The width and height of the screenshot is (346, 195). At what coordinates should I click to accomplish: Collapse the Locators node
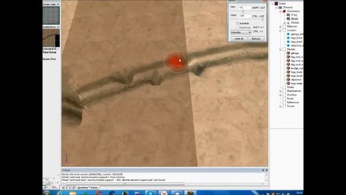[280, 30]
